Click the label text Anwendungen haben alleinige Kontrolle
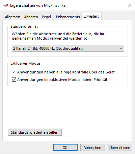135x154 pixels. [44, 72]
